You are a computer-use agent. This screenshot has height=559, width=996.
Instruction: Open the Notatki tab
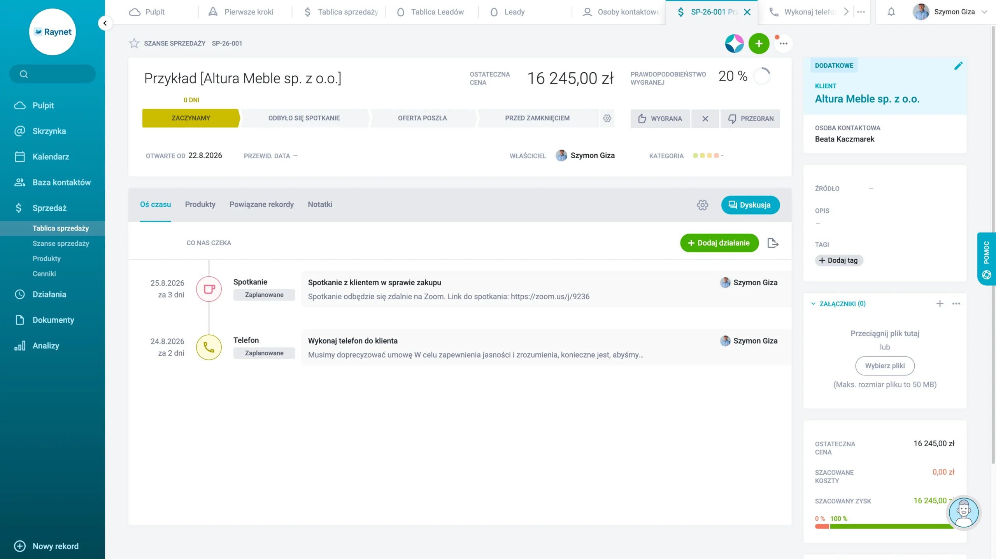(320, 204)
